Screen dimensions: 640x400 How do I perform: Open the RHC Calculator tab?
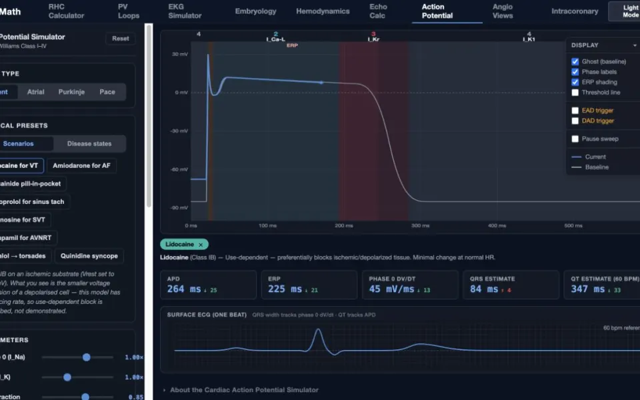(x=66, y=11)
